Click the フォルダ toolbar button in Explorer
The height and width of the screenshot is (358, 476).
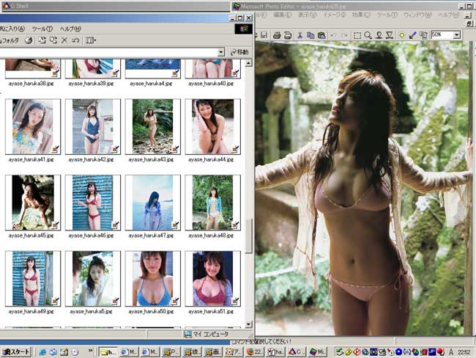[10, 40]
